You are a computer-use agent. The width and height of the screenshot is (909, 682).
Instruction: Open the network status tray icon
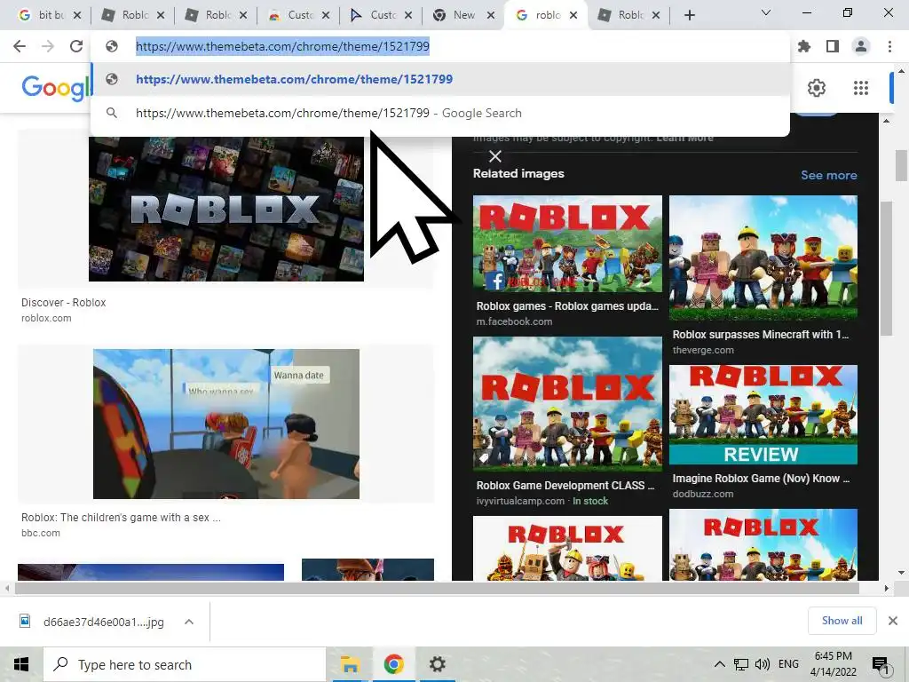[x=741, y=664]
